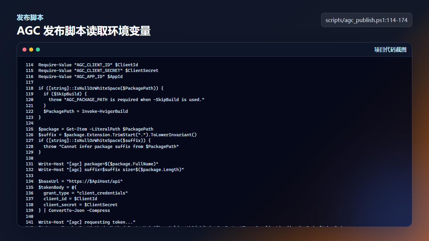Click line 135 $tokenBody = @{
The height and width of the screenshot is (241, 429).
click(x=58, y=187)
